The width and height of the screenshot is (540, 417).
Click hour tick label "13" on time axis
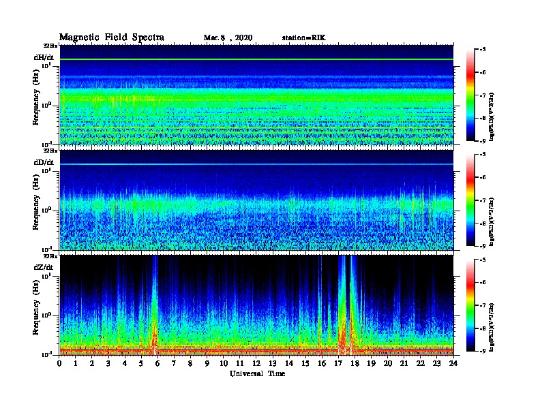click(x=273, y=363)
